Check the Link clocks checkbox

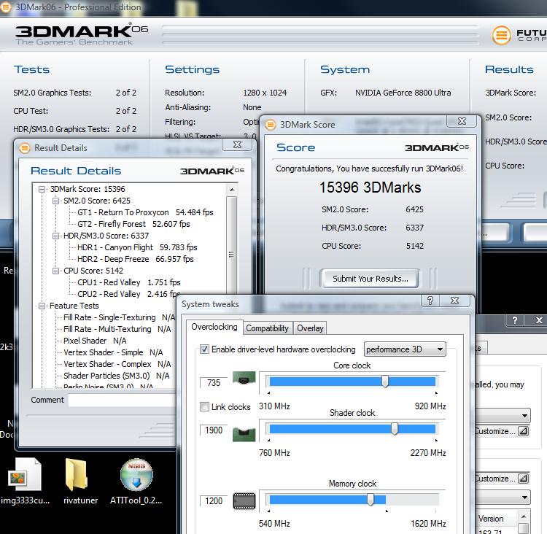204,406
